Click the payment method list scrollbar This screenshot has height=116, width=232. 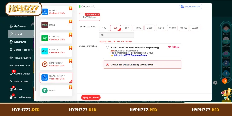click(x=35, y=53)
